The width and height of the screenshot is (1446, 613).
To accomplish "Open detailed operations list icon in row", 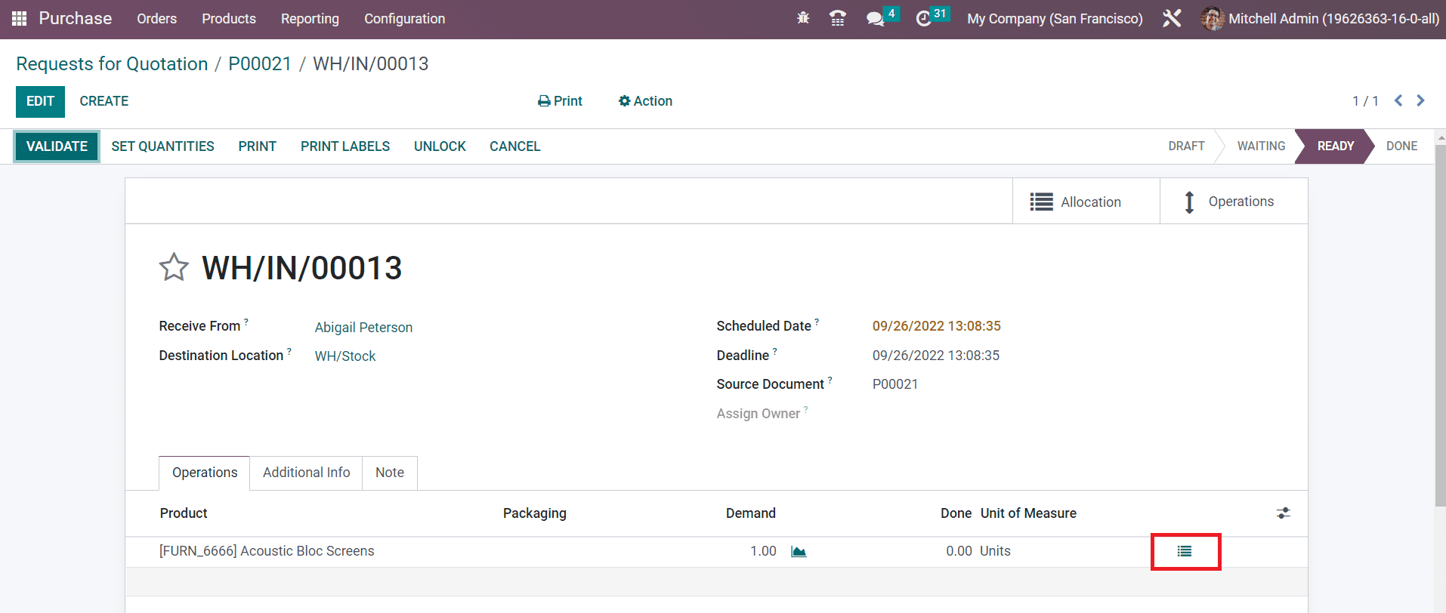I will click(x=1185, y=552).
